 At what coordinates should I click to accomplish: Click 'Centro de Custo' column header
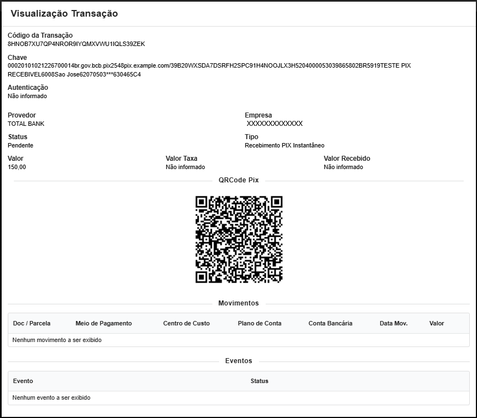point(186,323)
